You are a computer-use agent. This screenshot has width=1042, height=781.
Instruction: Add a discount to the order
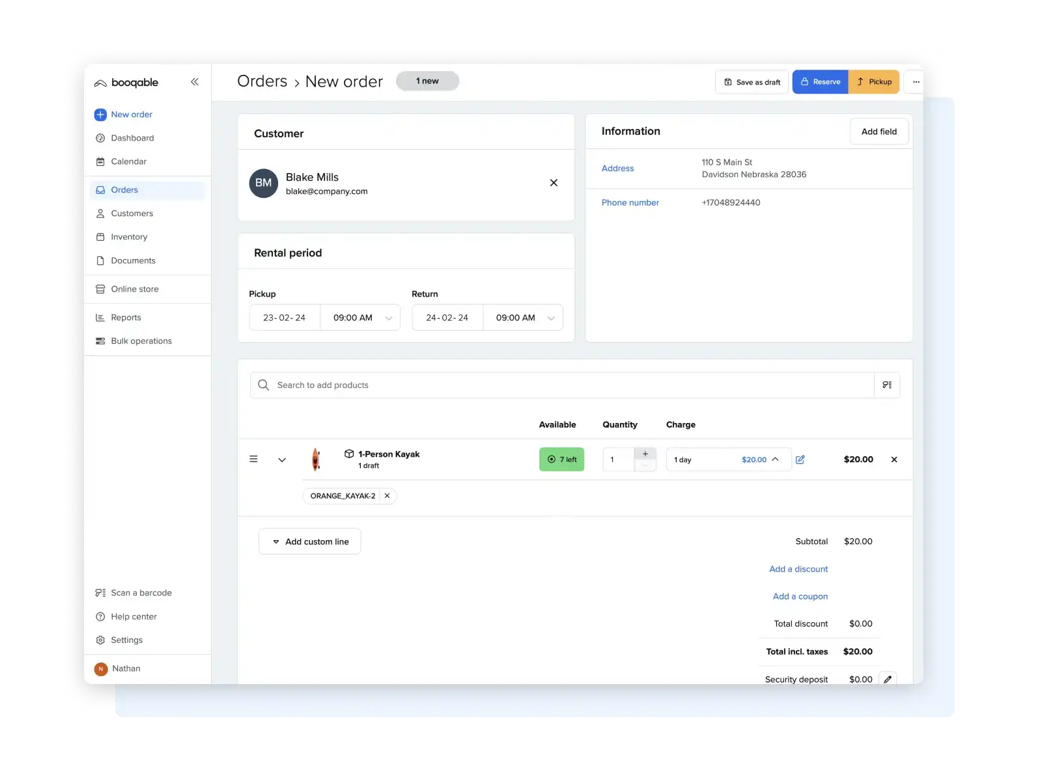[798, 569]
